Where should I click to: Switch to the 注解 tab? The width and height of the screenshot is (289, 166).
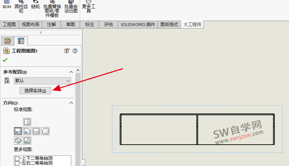coord(52,24)
